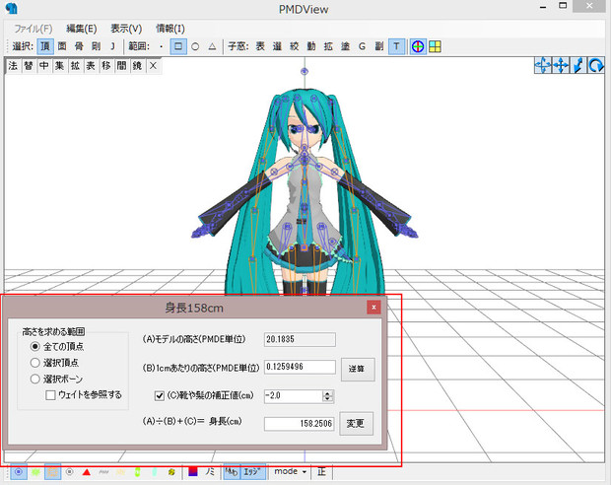Click the 集 button in viewport toolbar

click(x=59, y=66)
